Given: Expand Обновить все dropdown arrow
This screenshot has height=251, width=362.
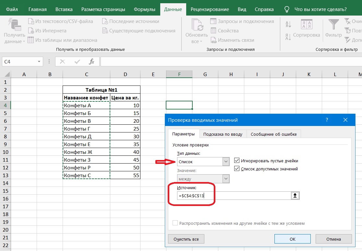Looking at the screenshot, I should coord(201,41).
